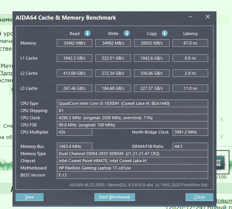The width and height of the screenshot is (232, 209).
Task: Click the L3 Cache Copy value box
Action: [152, 88]
